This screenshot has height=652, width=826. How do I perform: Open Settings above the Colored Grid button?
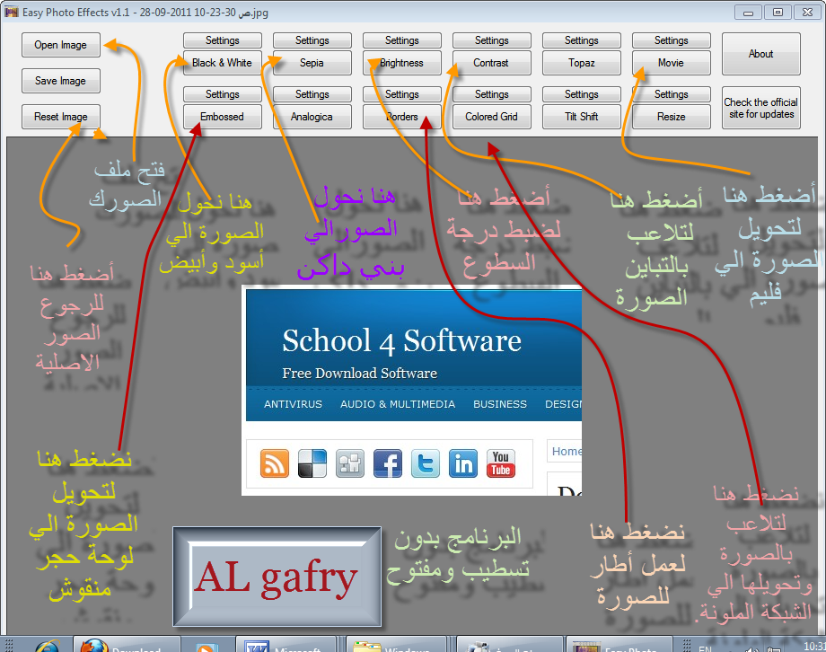coord(491,94)
